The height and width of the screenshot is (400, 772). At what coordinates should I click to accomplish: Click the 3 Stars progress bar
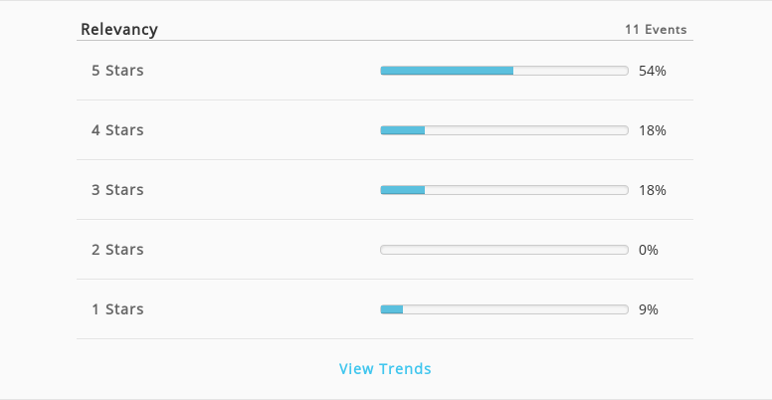(x=504, y=190)
